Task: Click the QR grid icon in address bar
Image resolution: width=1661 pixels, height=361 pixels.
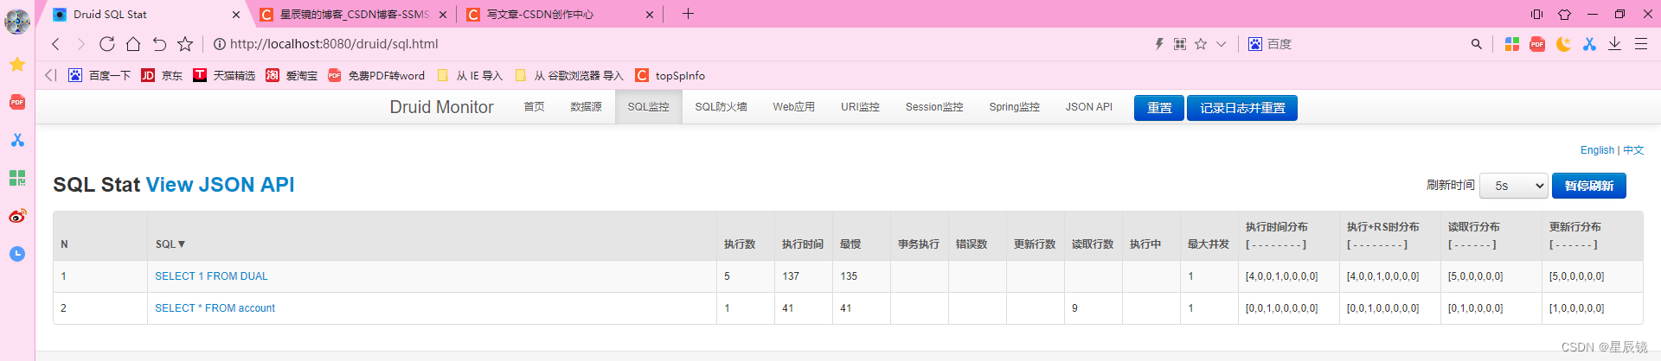Action: click(x=1180, y=44)
